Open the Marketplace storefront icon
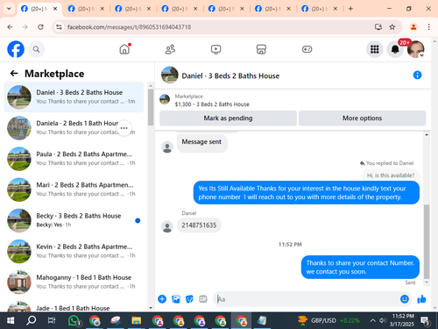 [261, 49]
